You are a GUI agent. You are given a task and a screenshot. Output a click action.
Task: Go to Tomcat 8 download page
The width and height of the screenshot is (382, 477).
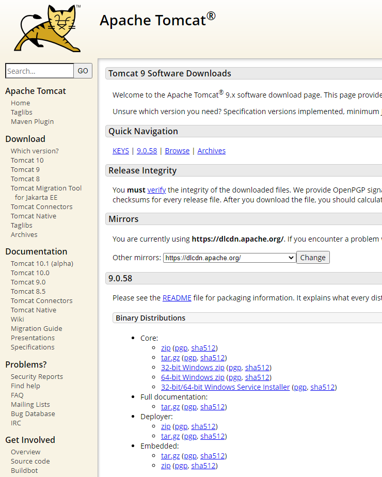pos(25,179)
